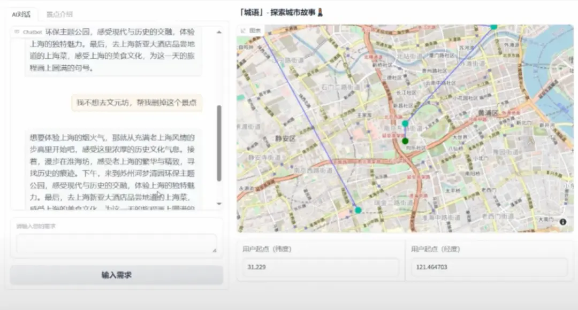Viewport: 578px width, 310px height.
Task: Click the teal marker at the map's bottom
Action: point(358,210)
